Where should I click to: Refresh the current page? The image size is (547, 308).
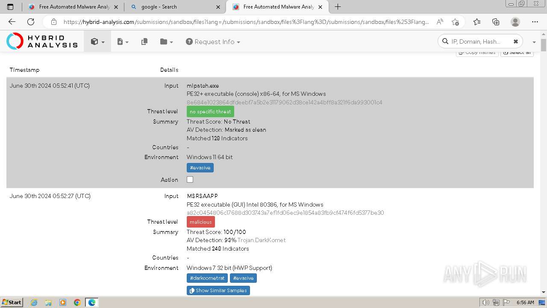tap(31, 22)
